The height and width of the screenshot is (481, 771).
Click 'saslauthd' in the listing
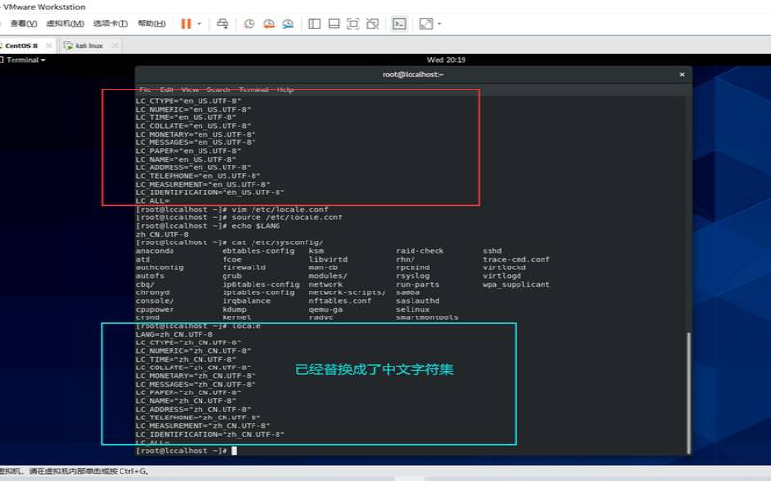(417, 301)
